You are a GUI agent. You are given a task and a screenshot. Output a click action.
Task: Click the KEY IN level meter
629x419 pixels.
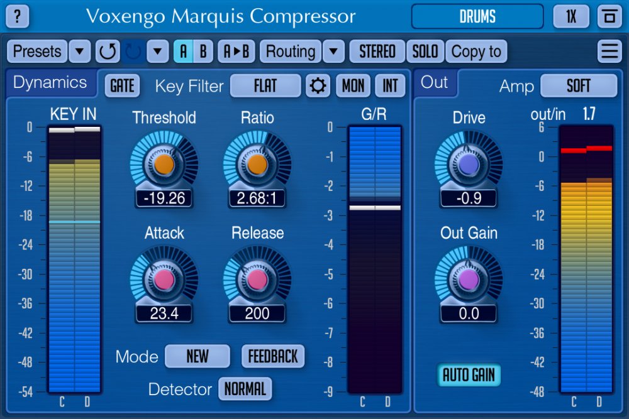coord(74,259)
